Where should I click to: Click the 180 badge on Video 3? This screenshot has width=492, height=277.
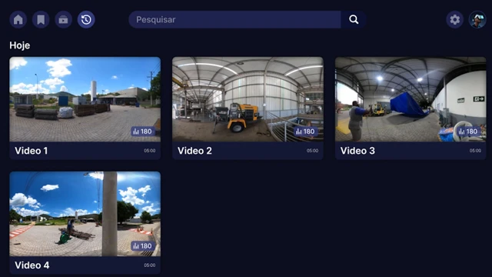pyautogui.click(x=468, y=132)
